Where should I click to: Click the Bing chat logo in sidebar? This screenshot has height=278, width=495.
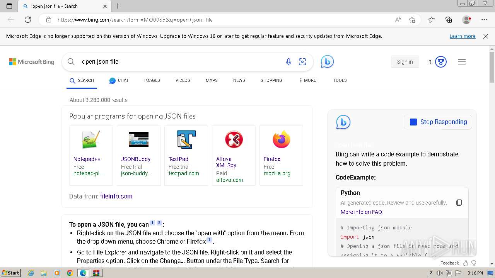click(x=343, y=122)
